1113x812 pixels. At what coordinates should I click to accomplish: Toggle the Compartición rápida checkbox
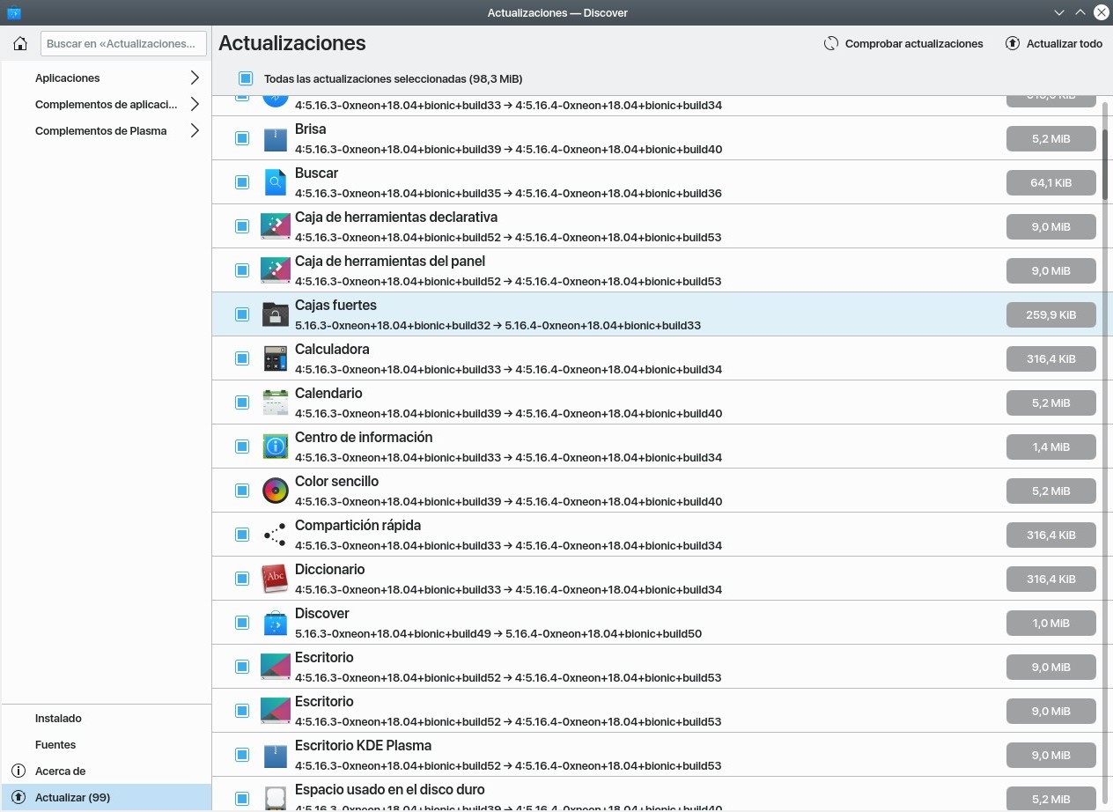tap(242, 535)
